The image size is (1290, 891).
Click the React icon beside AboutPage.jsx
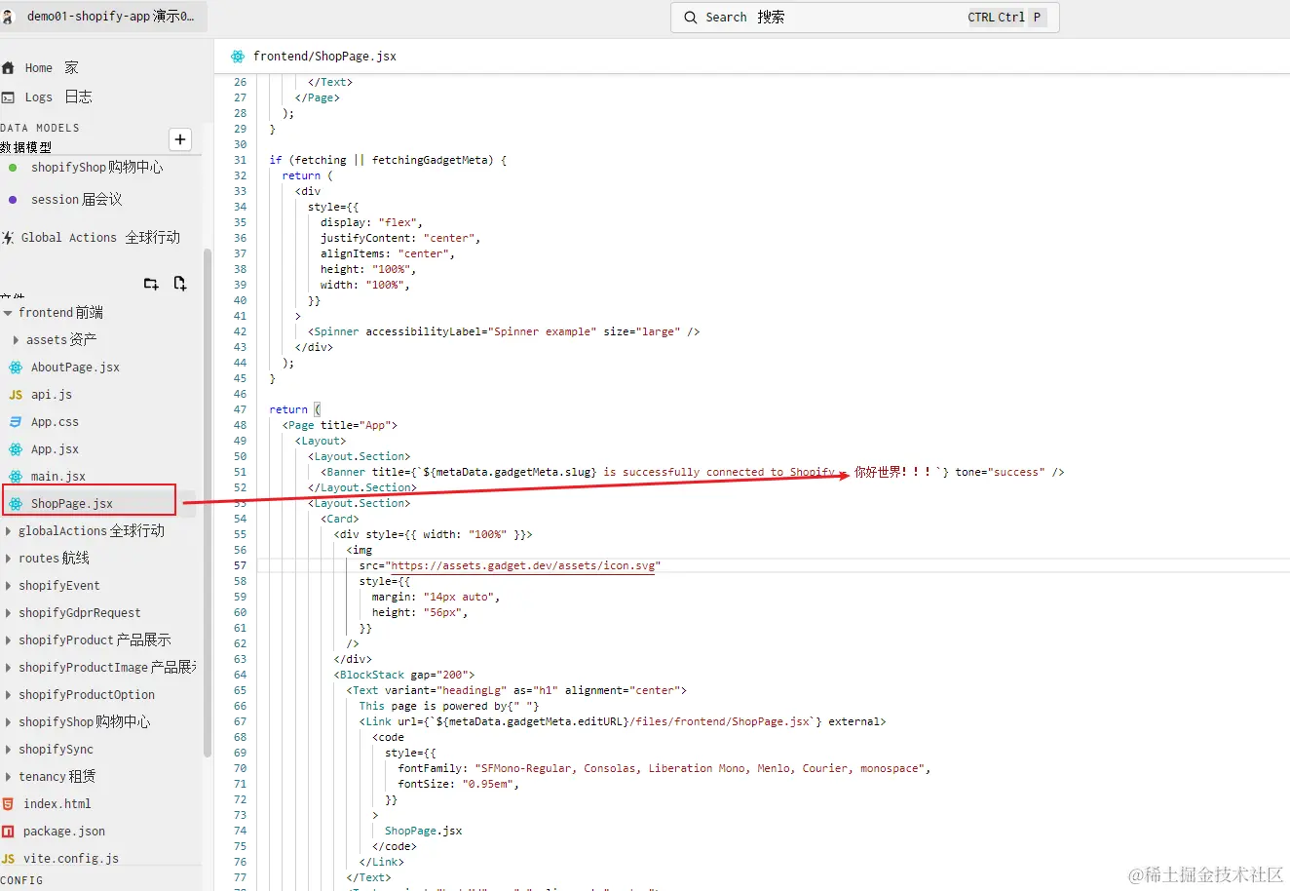coord(16,368)
